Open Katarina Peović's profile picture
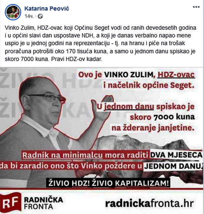The image size is (204, 214). (x=13, y=12)
